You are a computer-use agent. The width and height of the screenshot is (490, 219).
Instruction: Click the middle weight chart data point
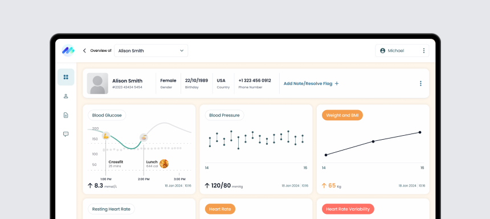click(x=373, y=141)
